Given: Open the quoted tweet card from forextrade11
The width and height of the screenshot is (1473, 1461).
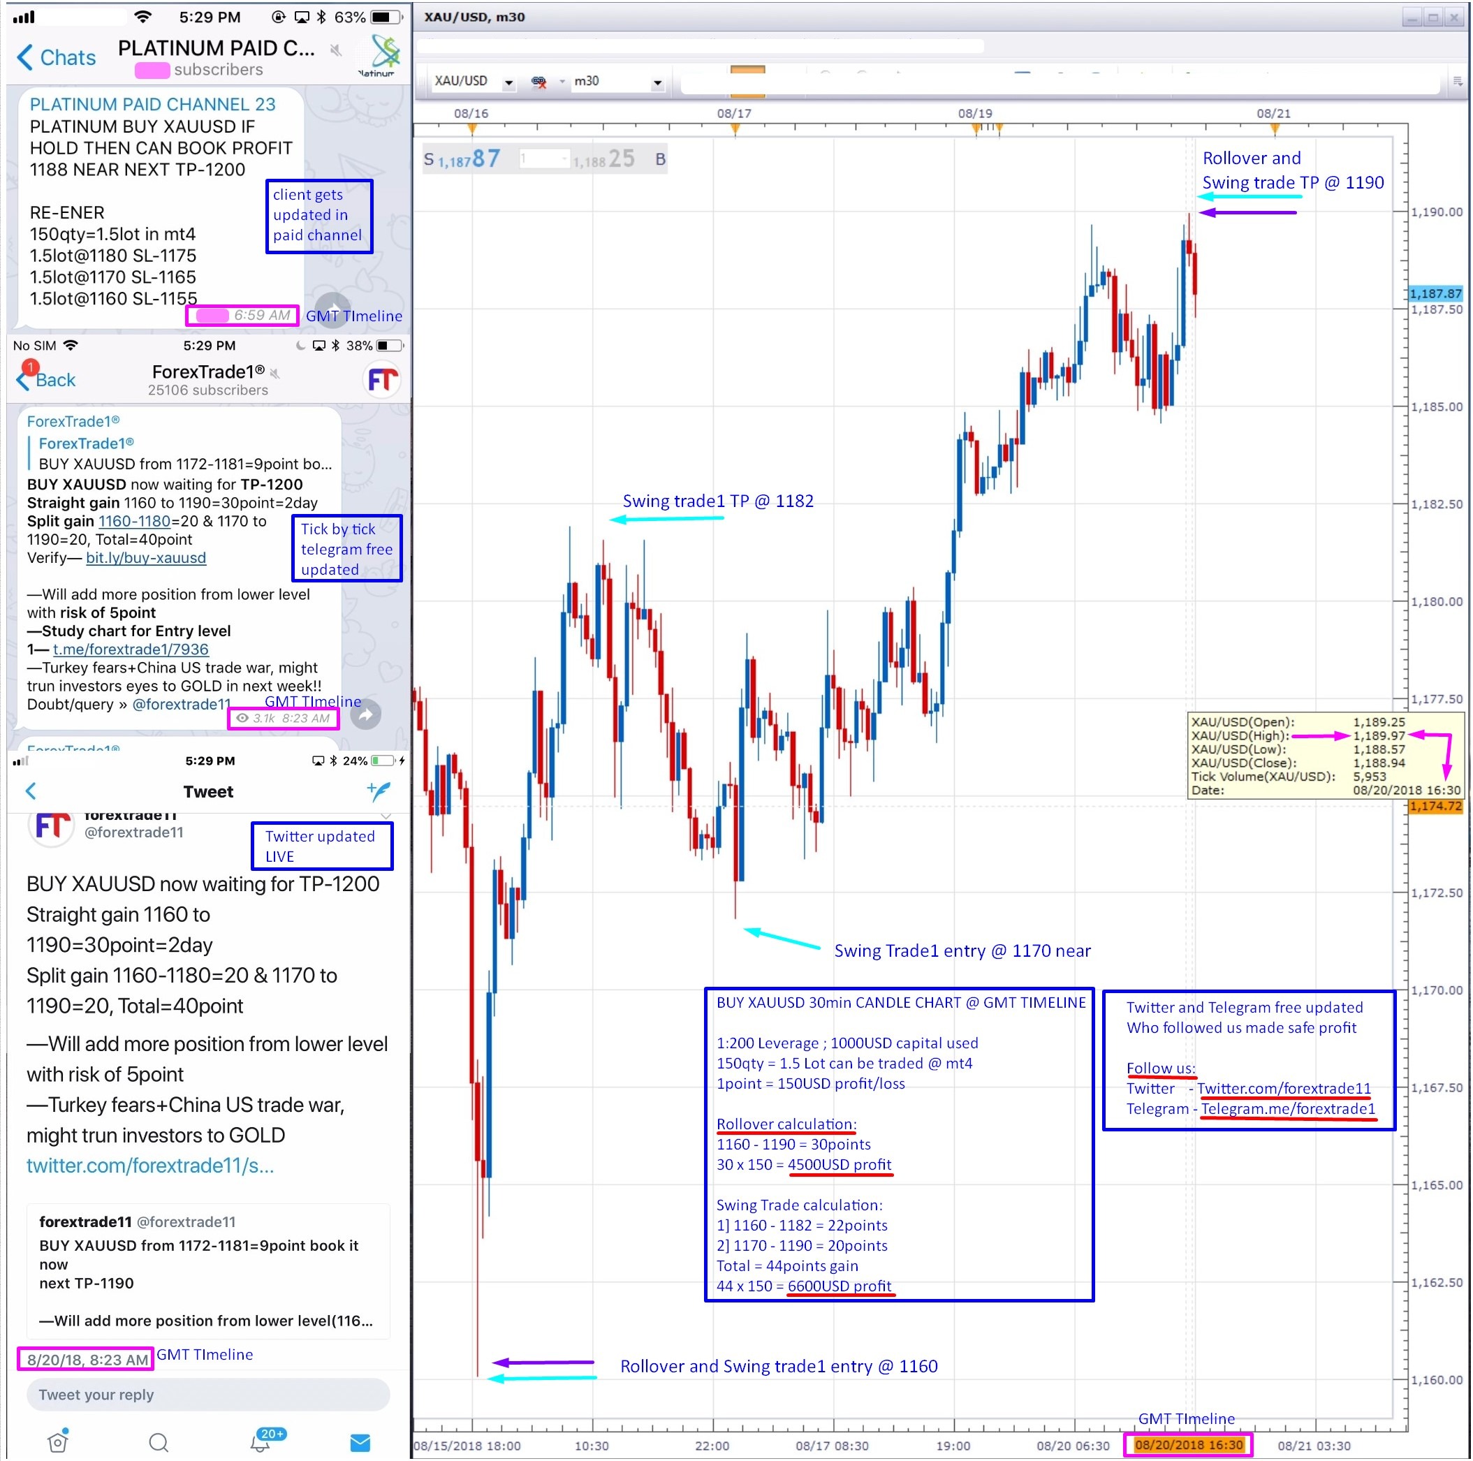Looking at the screenshot, I should pos(208,1270).
